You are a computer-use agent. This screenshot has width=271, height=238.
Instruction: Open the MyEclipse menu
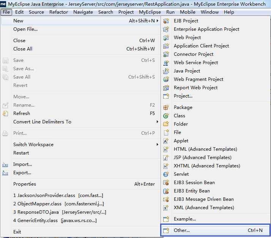point(150,12)
